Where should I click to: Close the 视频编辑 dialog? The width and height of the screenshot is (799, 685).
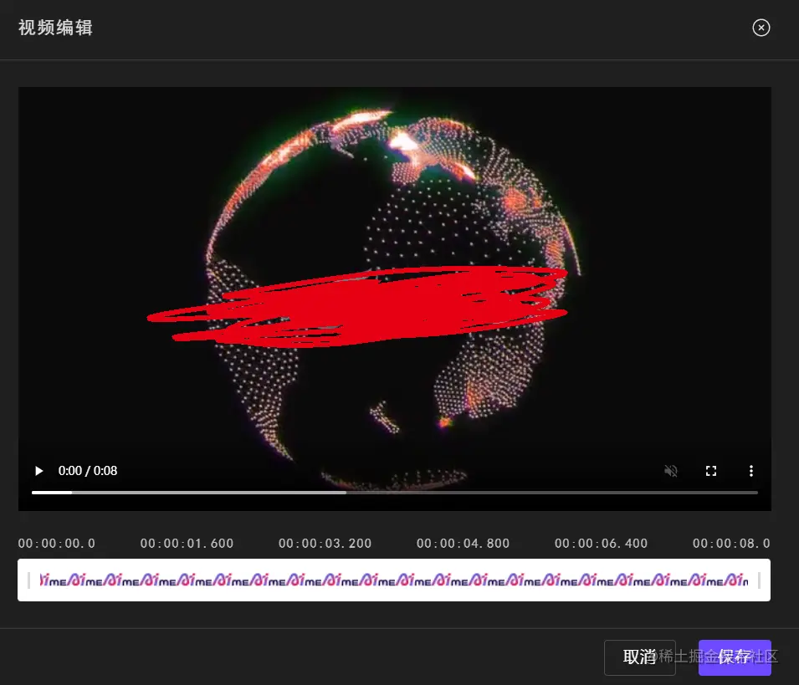pyautogui.click(x=761, y=28)
